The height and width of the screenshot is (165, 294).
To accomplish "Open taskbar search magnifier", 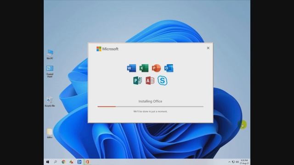I will (56, 162).
